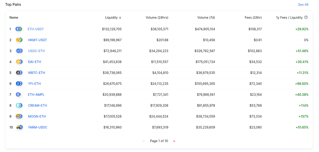This screenshot has width=319, height=152.
Task: Click the MOON-ETH token pair icon
Action: click(19, 117)
